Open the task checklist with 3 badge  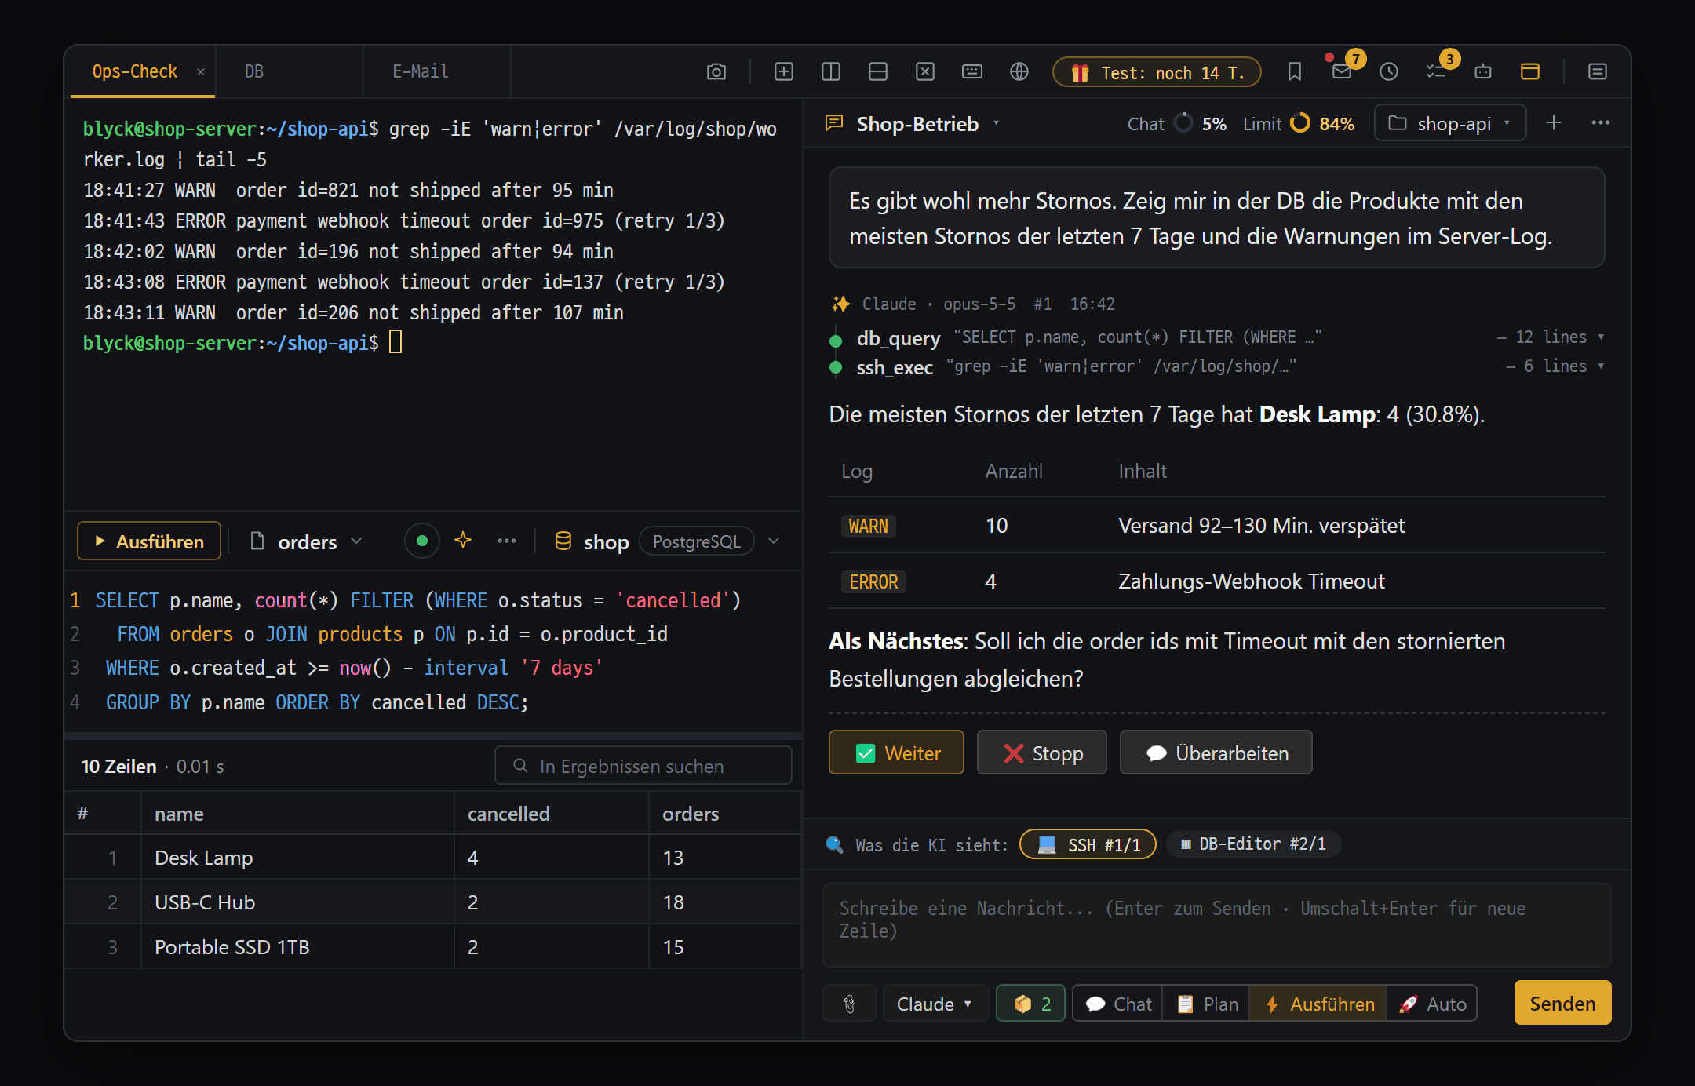[1436, 72]
